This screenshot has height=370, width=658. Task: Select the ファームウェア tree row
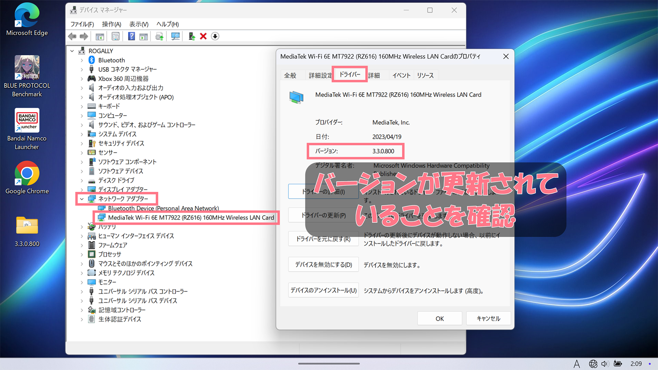pos(108,245)
